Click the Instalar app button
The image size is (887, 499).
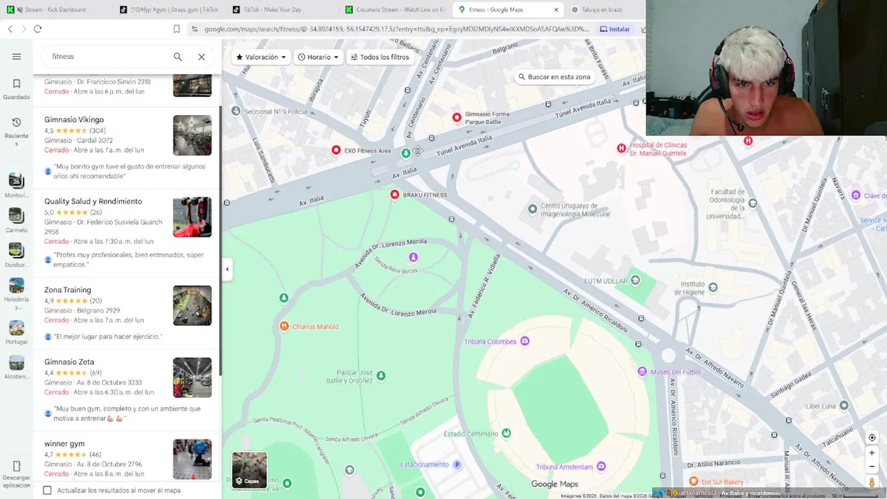point(615,29)
